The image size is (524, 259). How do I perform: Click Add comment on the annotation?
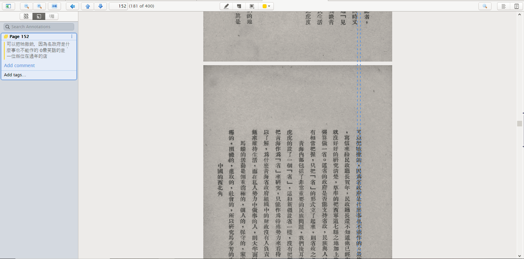(19, 65)
